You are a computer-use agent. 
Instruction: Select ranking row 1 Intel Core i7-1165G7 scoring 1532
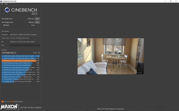[x=21, y=56]
